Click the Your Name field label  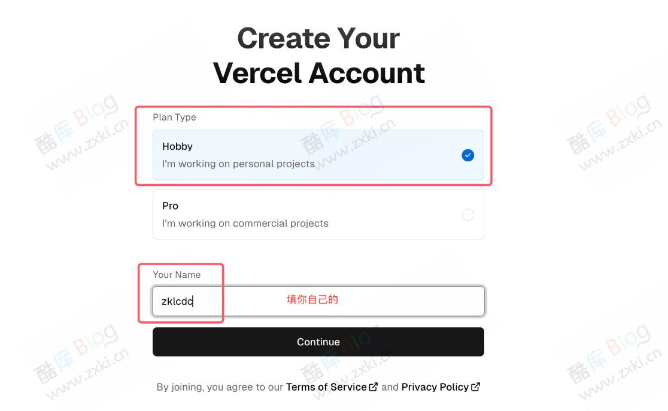tap(177, 274)
